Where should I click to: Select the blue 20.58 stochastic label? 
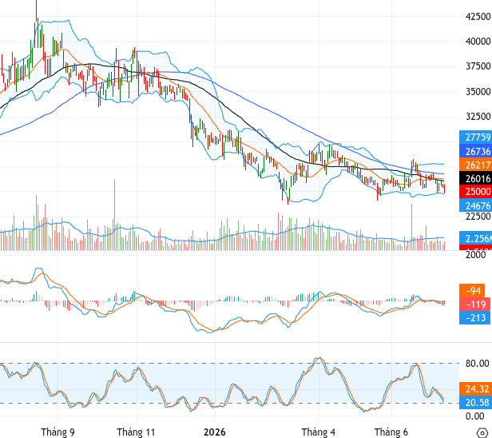coord(476,402)
